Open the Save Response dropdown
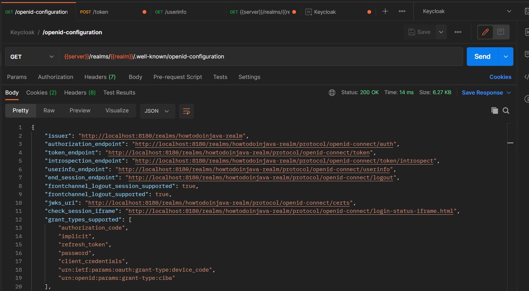The image size is (529, 291). (487, 93)
